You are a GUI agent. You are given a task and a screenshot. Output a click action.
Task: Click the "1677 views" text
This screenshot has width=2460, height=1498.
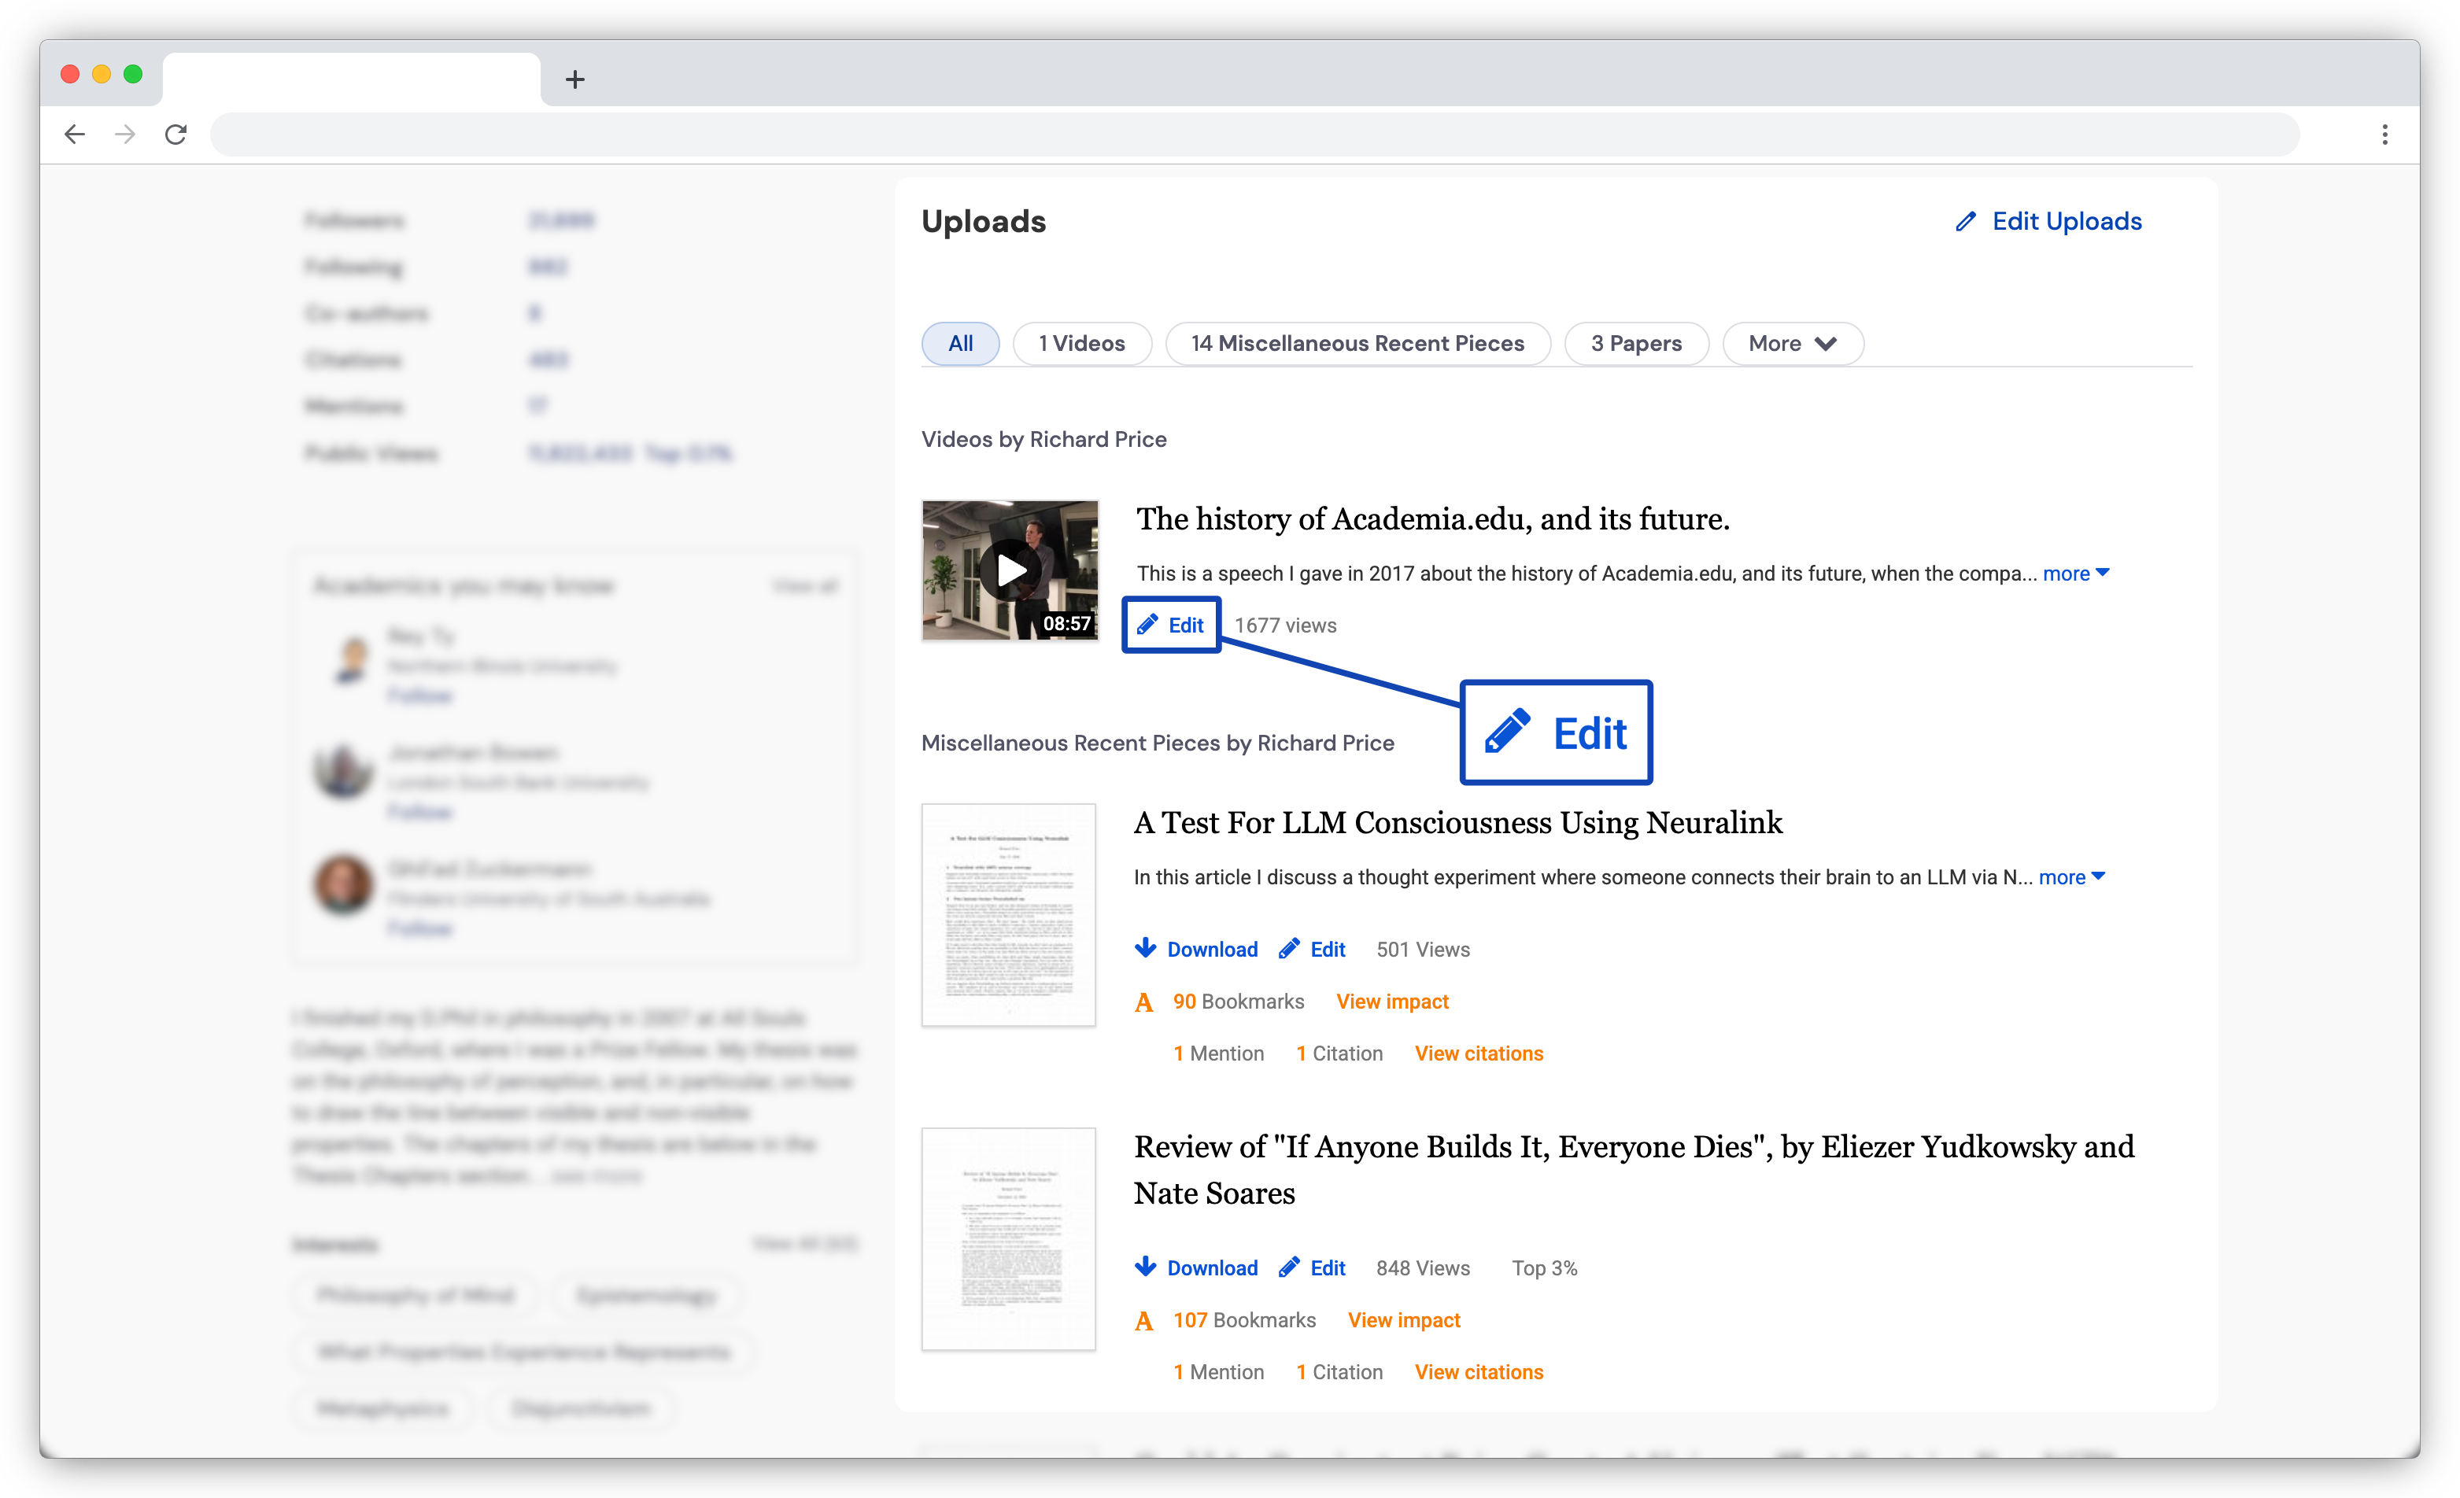tap(1285, 625)
